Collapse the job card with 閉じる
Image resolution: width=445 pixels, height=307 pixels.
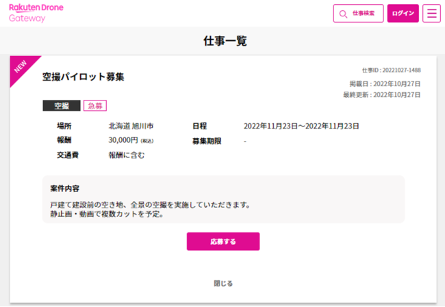click(223, 282)
